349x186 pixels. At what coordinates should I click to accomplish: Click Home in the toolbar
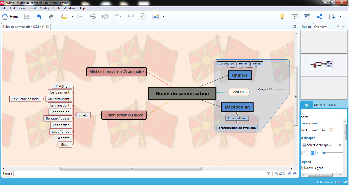pyautogui.click(x=11, y=16)
